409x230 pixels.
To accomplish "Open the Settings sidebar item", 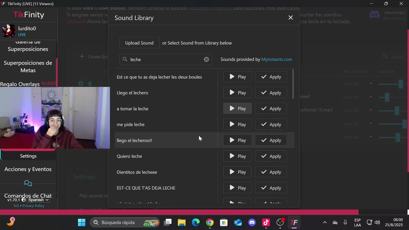I will [x=28, y=156].
